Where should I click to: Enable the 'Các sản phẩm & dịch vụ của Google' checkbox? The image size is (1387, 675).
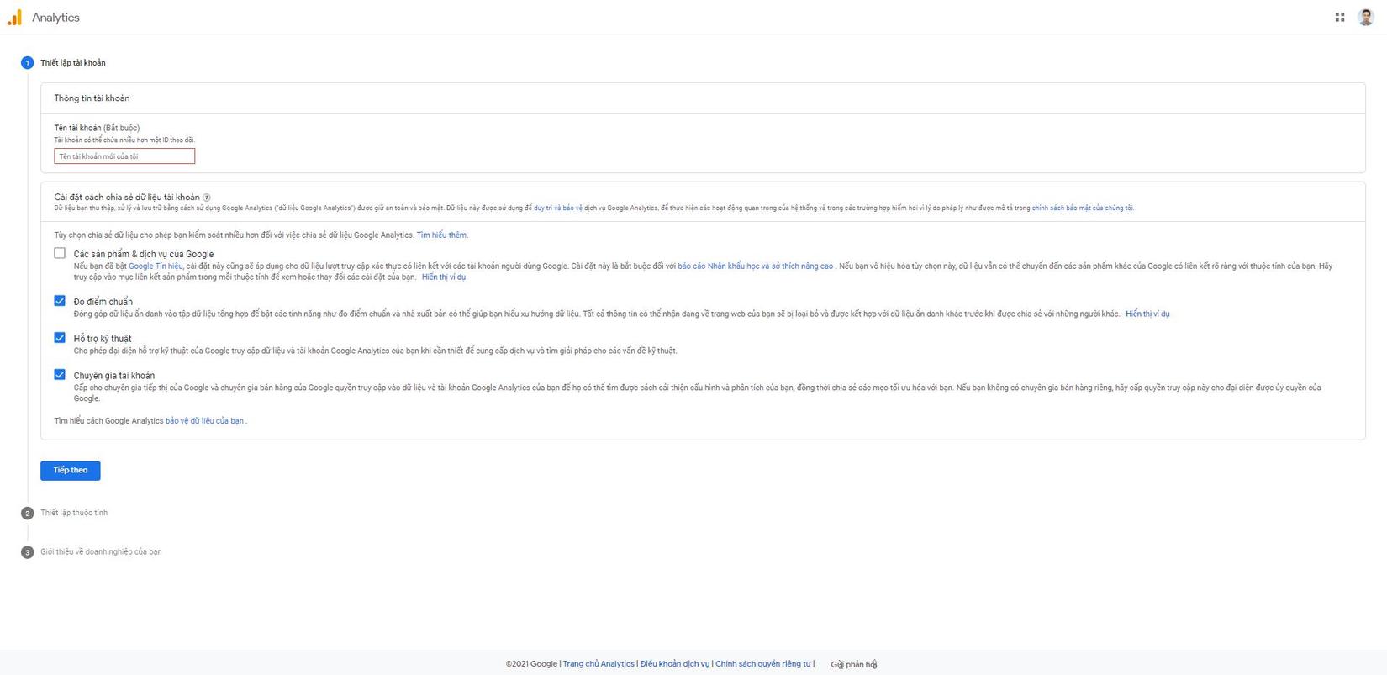coord(60,253)
